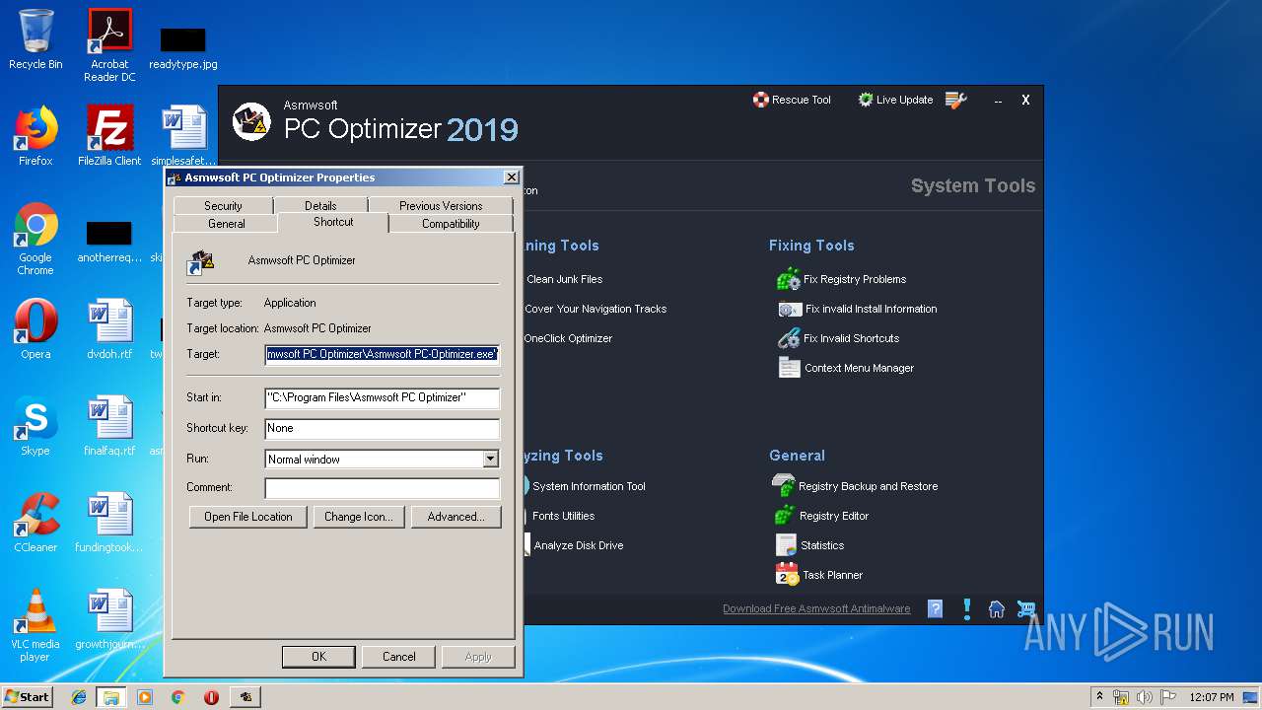Switch to the Security tab
The width and height of the screenshot is (1262, 710).
pos(223,206)
